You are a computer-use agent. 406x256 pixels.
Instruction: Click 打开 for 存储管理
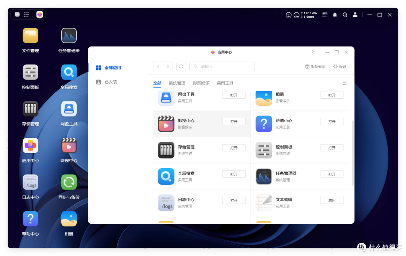(234, 148)
